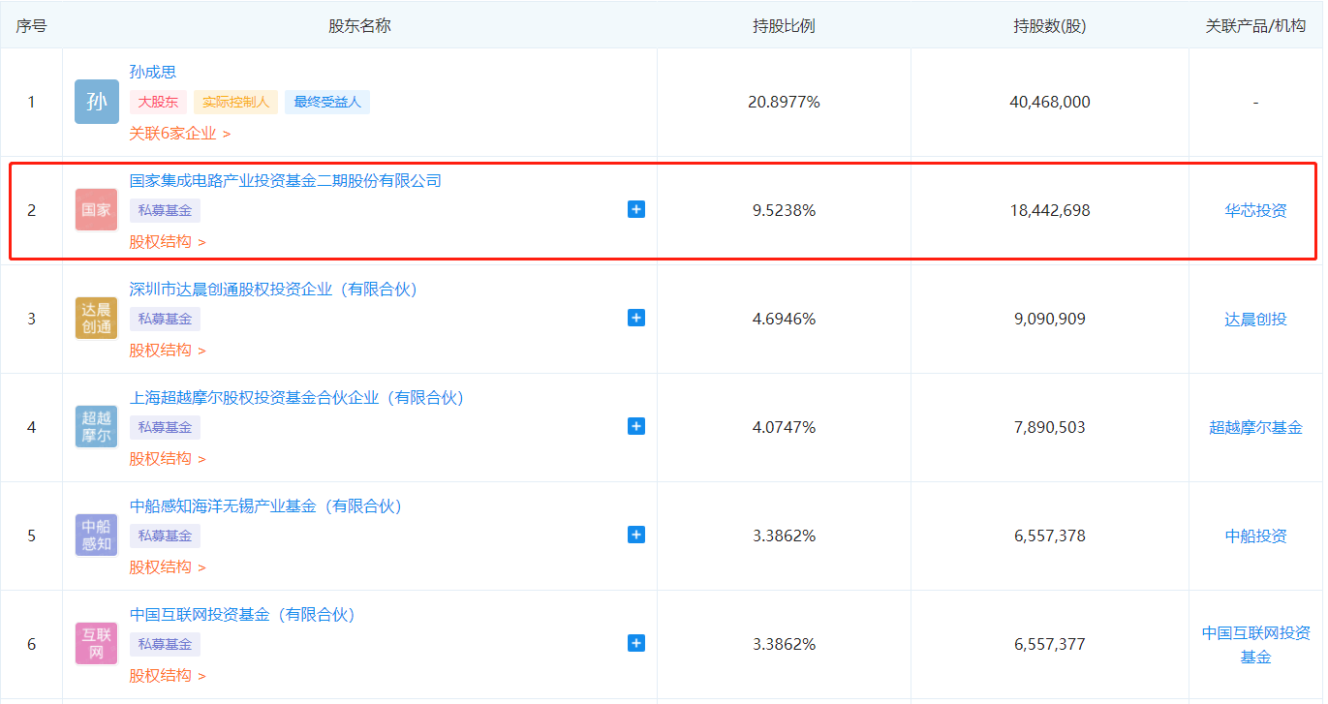Open 国家集成电路产业投资基金二期股份有限公司 link

pyautogui.click(x=286, y=180)
